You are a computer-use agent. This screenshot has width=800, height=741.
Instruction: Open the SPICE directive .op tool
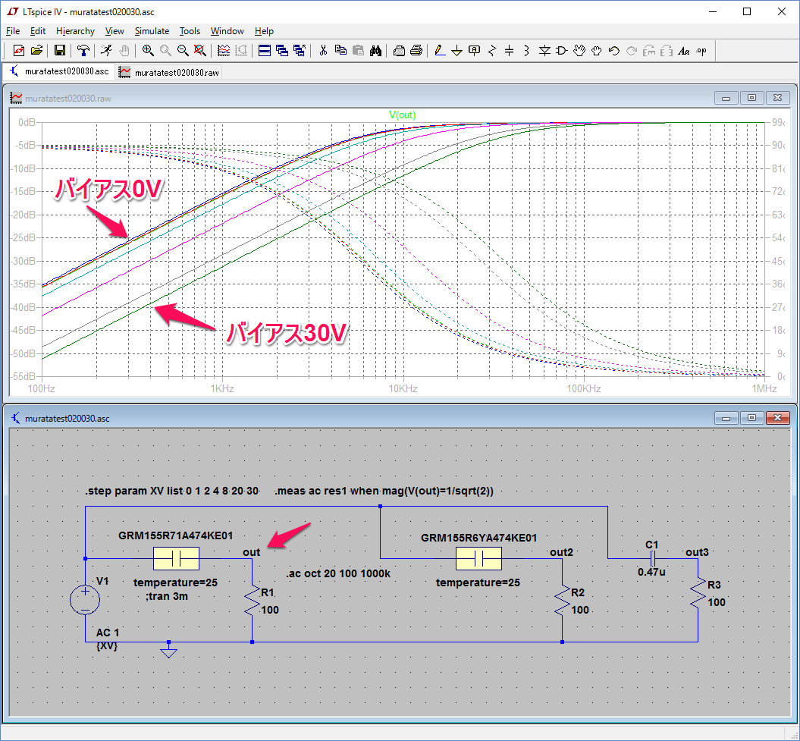pos(701,51)
